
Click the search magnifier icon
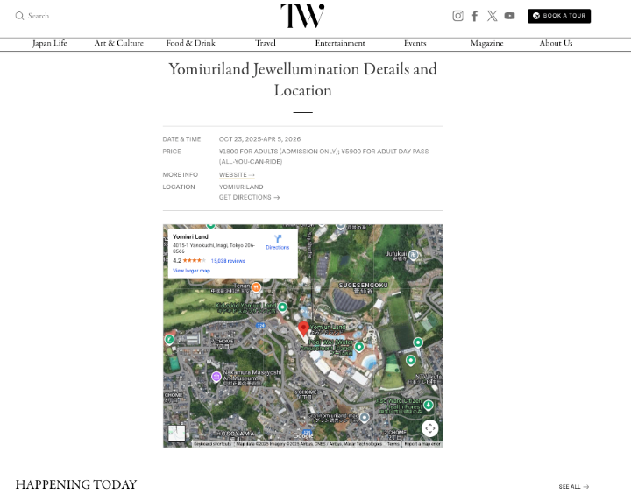pyautogui.click(x=19, y=16)
